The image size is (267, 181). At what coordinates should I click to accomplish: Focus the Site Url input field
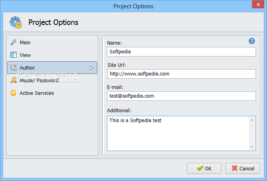coord(182,74)
